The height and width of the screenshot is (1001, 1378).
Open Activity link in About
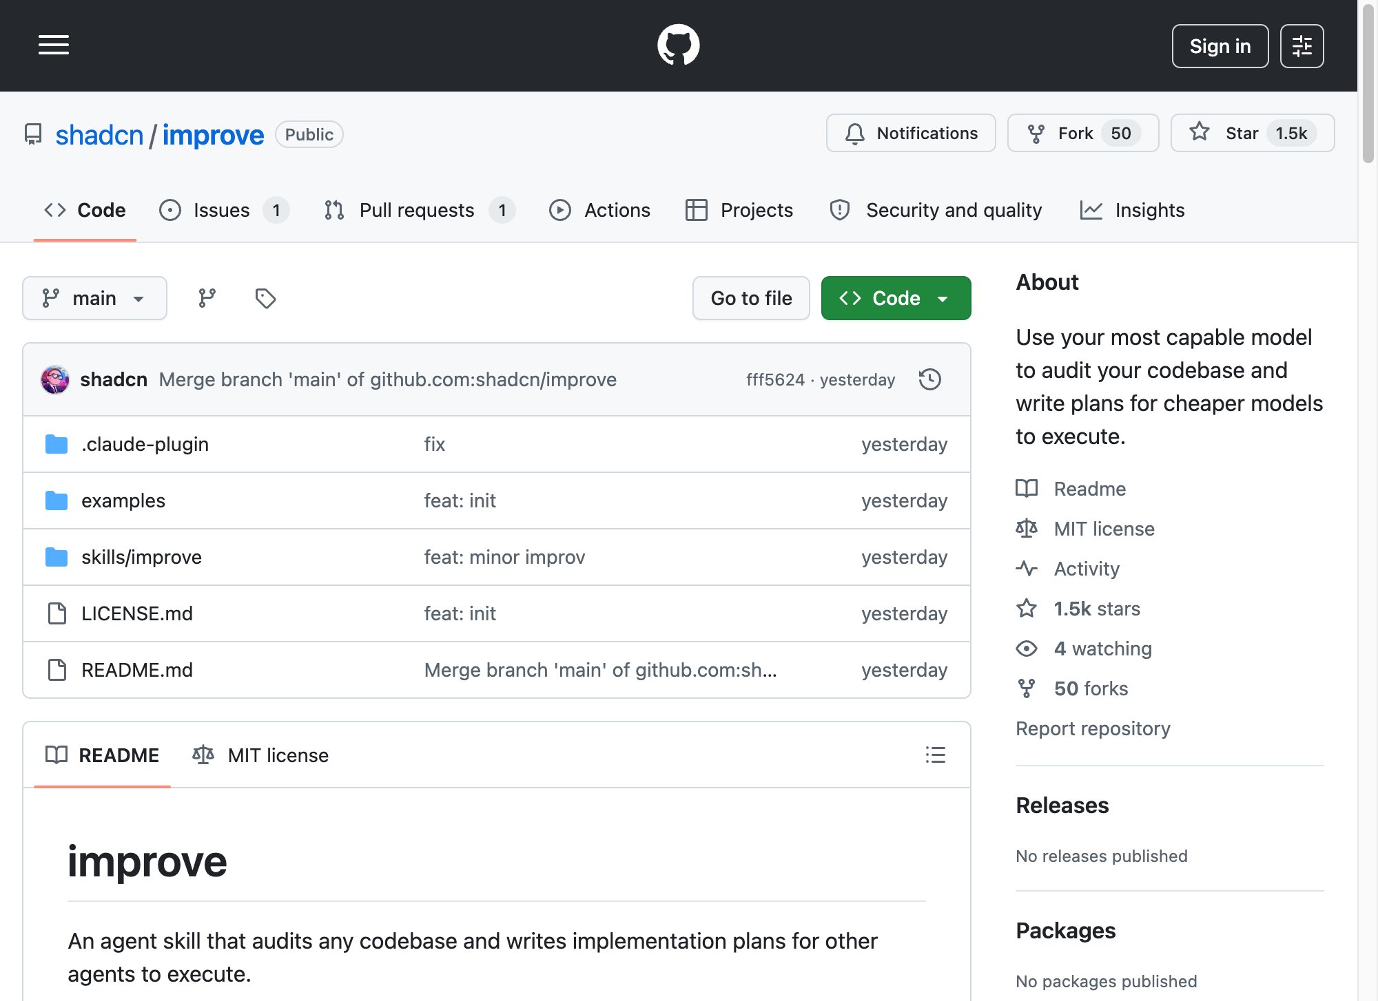click(1087, 569)
